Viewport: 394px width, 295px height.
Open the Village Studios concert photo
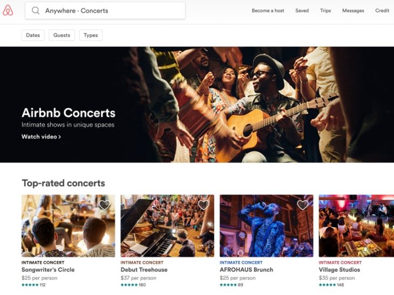[x=356, y=226]
